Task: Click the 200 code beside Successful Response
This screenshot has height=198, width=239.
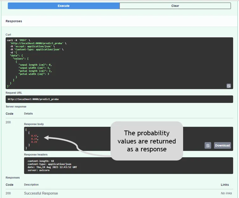Action: tap(8, 193)
